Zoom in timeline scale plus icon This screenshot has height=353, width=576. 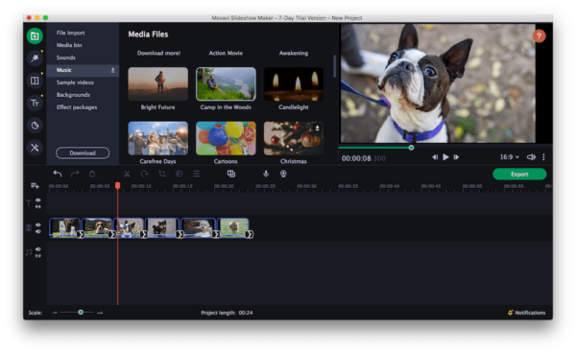(x=100, y=313)
